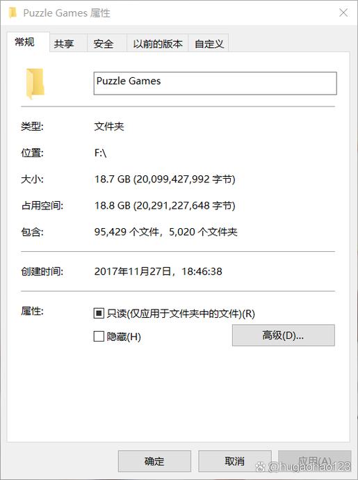Click the creation time 2017年11月27日
The image size is (358, 480).
(158, 271)
